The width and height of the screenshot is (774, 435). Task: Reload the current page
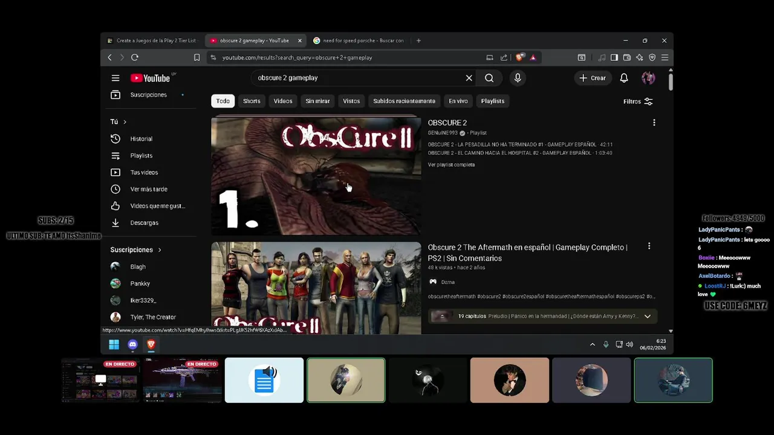tap(135, 57)
